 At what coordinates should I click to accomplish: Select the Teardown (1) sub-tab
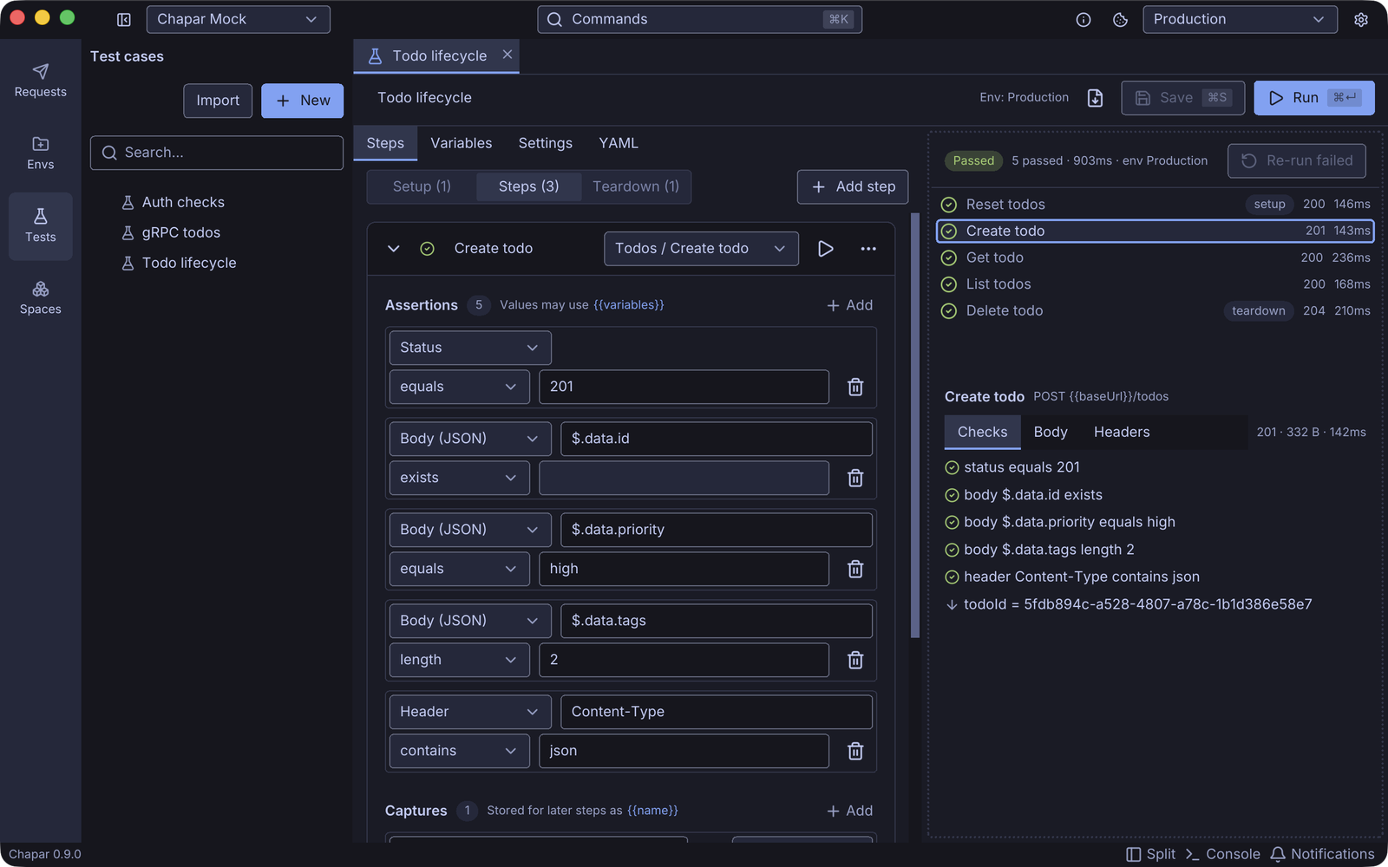tap(636, 186)
